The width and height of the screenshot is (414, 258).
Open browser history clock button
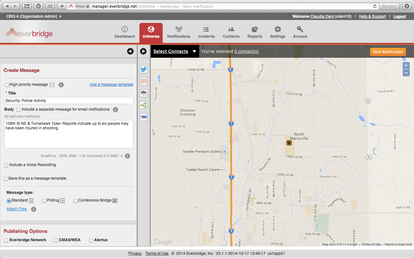[38, 6]
